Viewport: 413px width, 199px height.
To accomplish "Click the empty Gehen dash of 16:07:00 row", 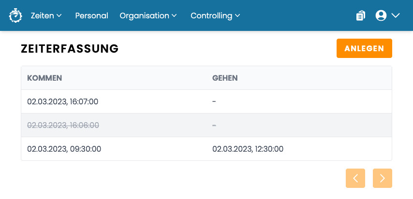I will pos(214,101).
